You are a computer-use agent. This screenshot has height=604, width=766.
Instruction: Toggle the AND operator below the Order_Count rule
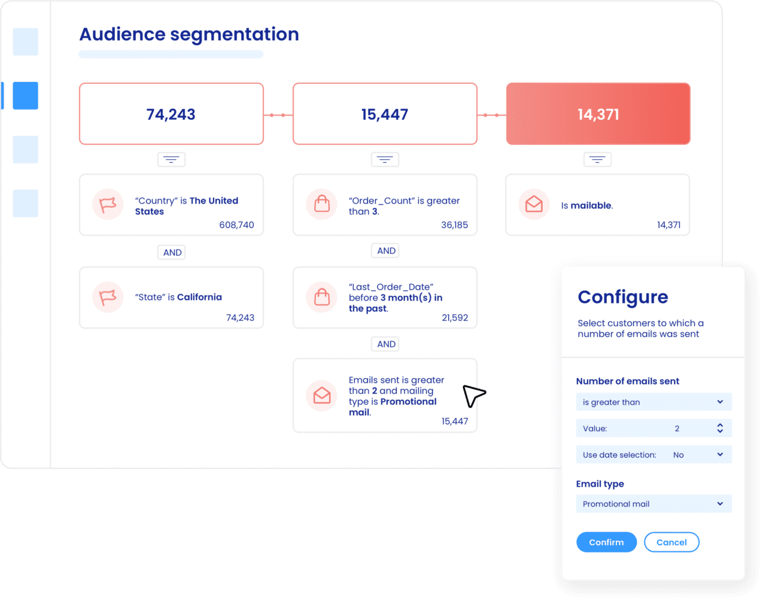coord(385,251)
